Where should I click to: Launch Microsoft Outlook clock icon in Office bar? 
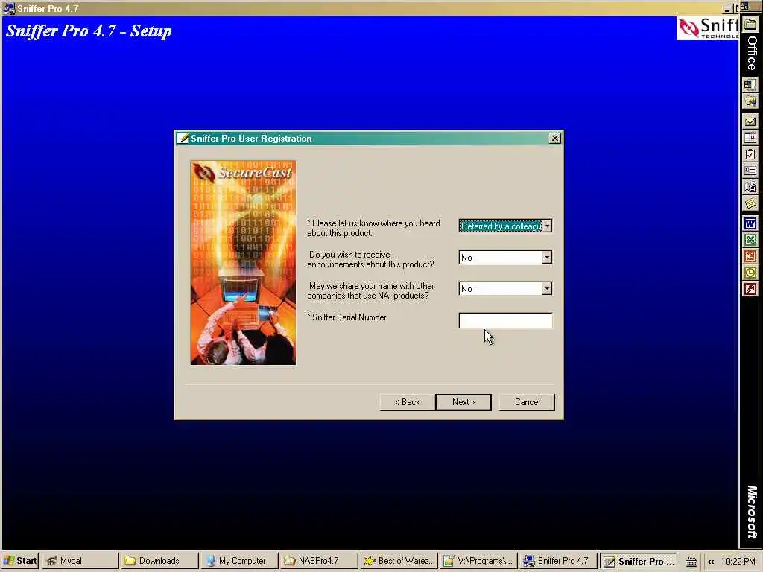pos(750,273)
